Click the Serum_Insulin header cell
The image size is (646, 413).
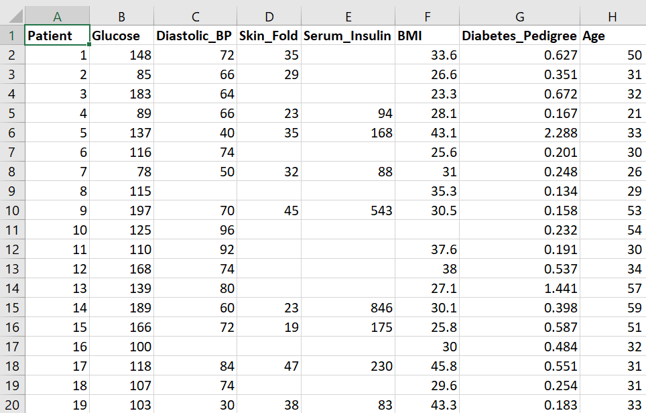pos(348,36)
